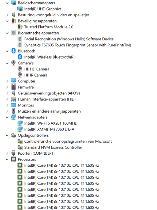Collapse the Beeldschermadapters category

point(7,3)
